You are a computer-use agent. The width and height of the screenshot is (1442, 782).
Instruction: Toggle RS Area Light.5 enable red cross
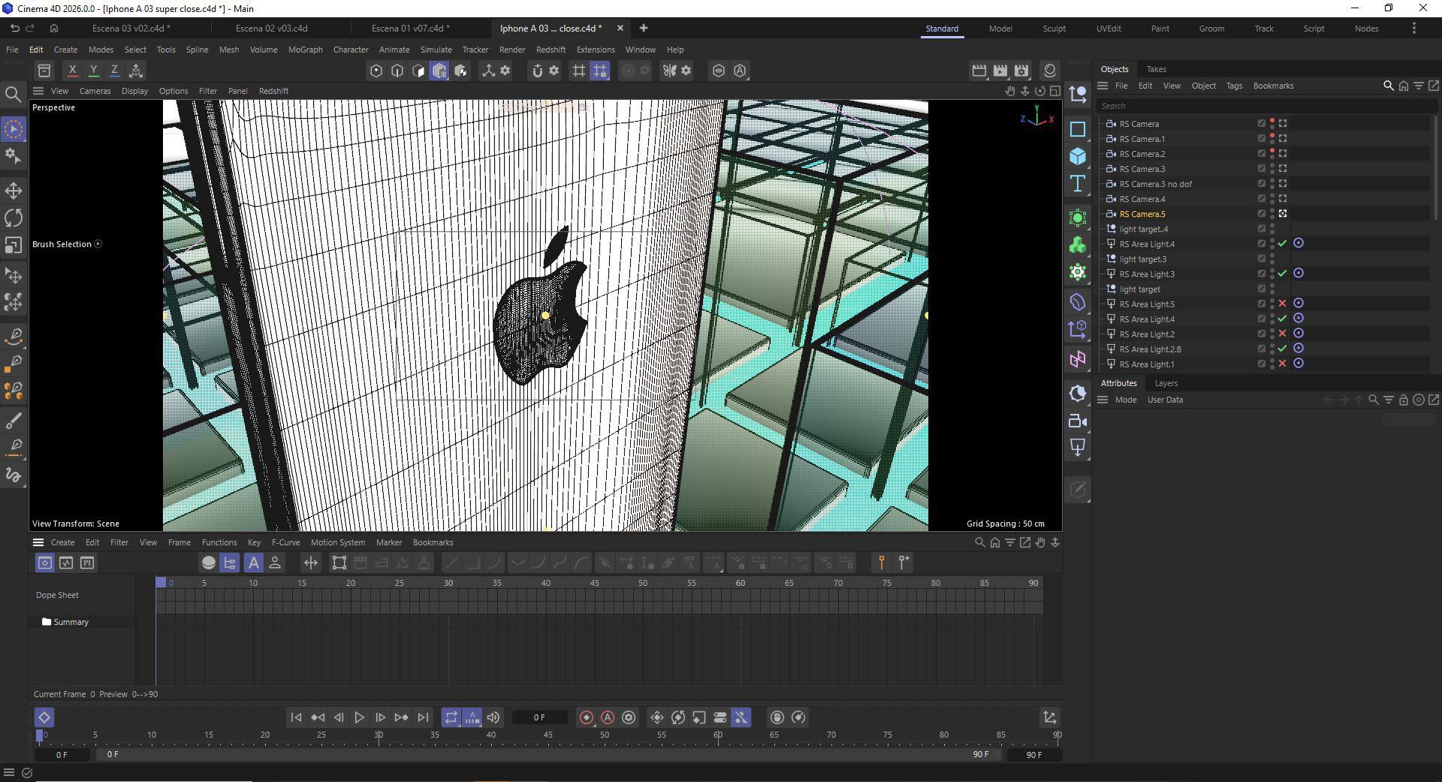click(x=1283, y=303)
